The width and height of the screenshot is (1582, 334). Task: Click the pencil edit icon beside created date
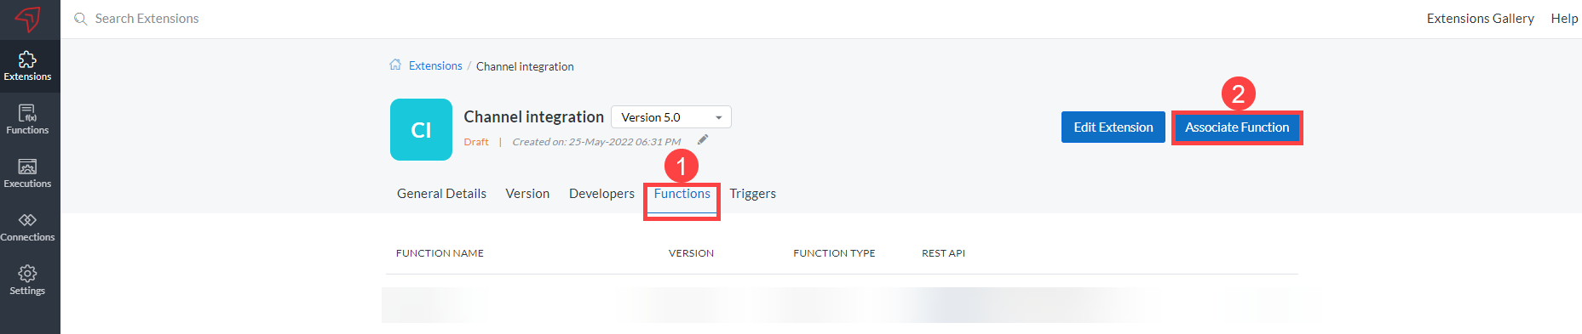coord(703,140)
